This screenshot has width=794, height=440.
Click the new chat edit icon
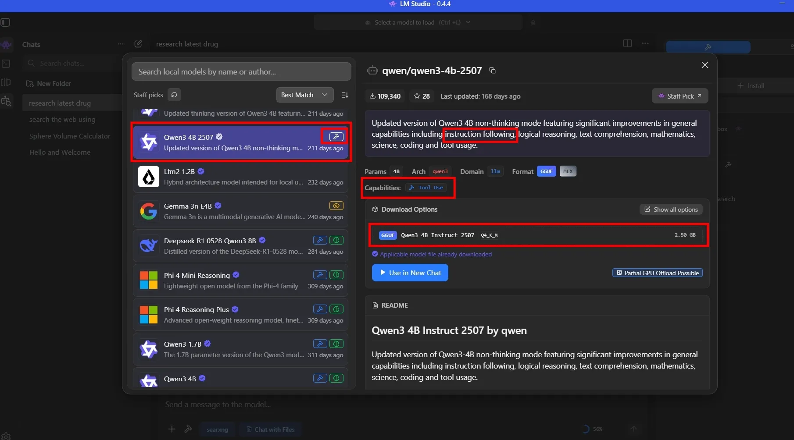[x=138, y=44]
